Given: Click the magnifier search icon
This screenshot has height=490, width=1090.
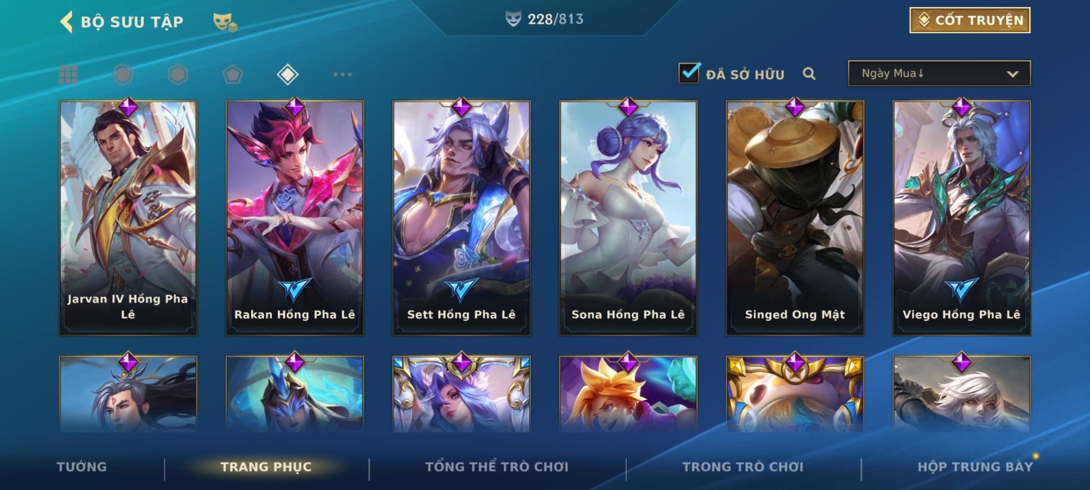Looking at the screenshot, I should point(809,73).
